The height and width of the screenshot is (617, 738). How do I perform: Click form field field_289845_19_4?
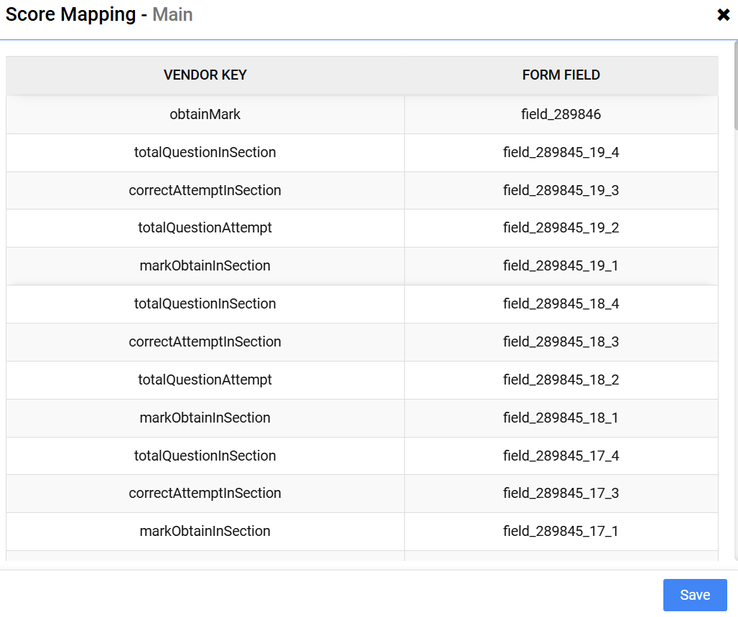561,152
